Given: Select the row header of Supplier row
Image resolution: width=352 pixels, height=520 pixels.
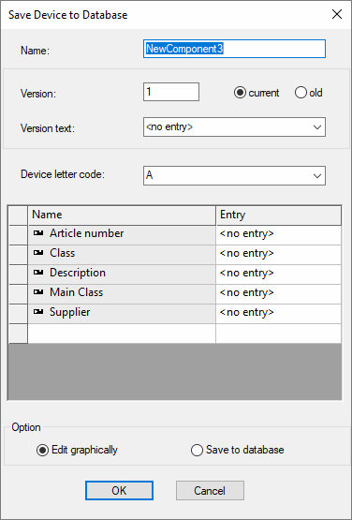Looking at the screenshot, I should 18,313.
